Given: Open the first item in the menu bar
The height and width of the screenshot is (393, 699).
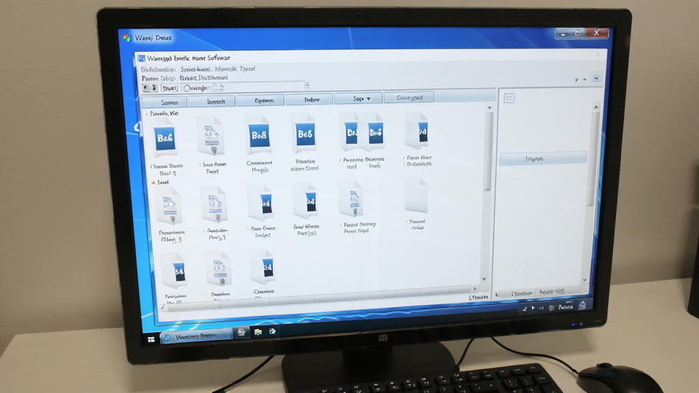Looking at the screenshot, I should point(158,70).
